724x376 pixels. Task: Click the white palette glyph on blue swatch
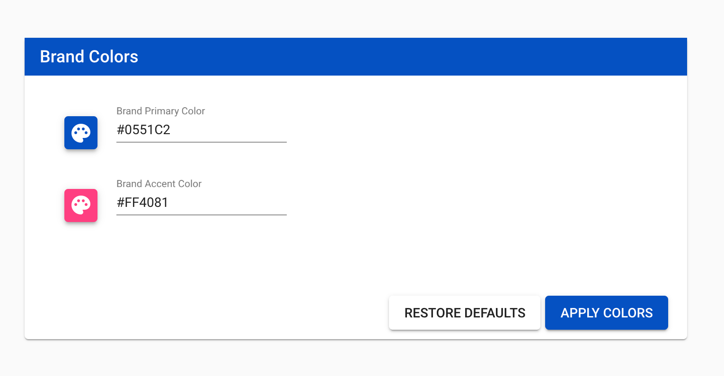click(x=81, y=133)
